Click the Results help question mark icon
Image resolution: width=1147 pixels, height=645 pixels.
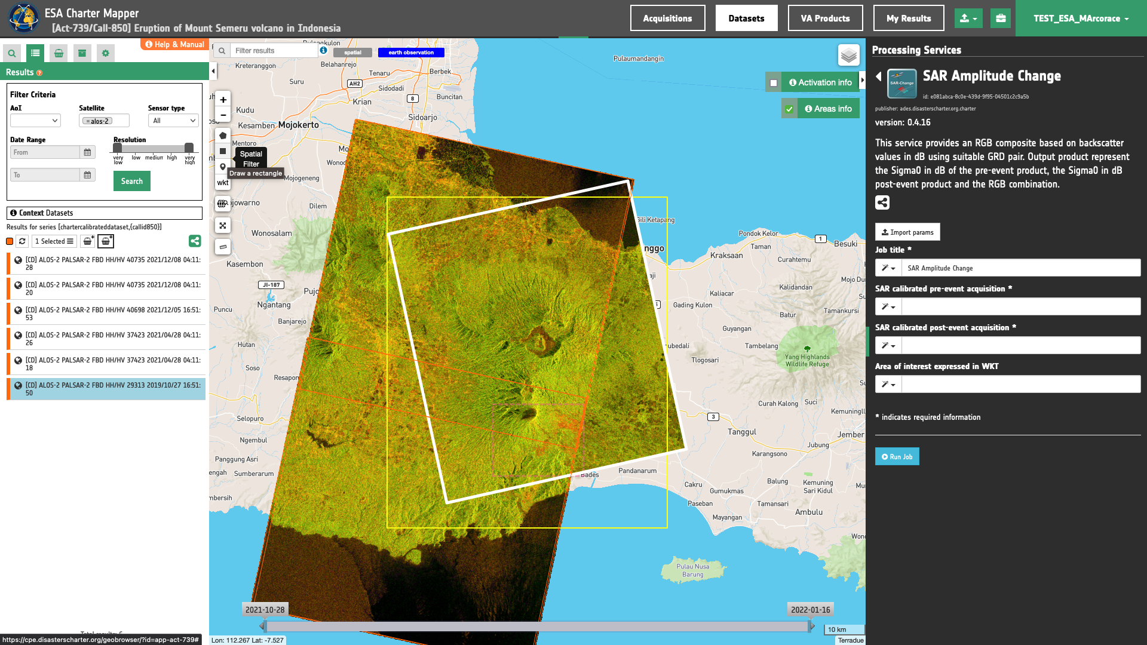click(39, 73)
